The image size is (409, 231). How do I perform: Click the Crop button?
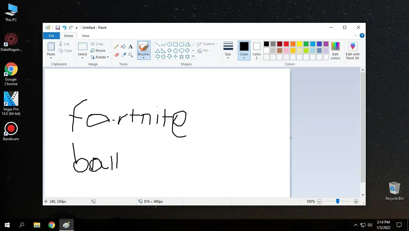[x=97, y=44]
